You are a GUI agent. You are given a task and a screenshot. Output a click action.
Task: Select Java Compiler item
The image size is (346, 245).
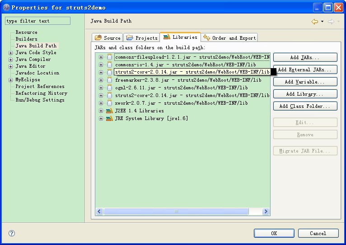pos(33,59)
